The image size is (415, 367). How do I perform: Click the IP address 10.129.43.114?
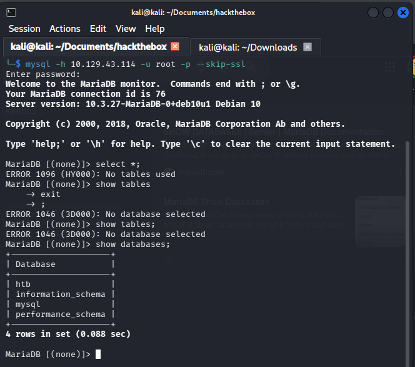(103, 64)
